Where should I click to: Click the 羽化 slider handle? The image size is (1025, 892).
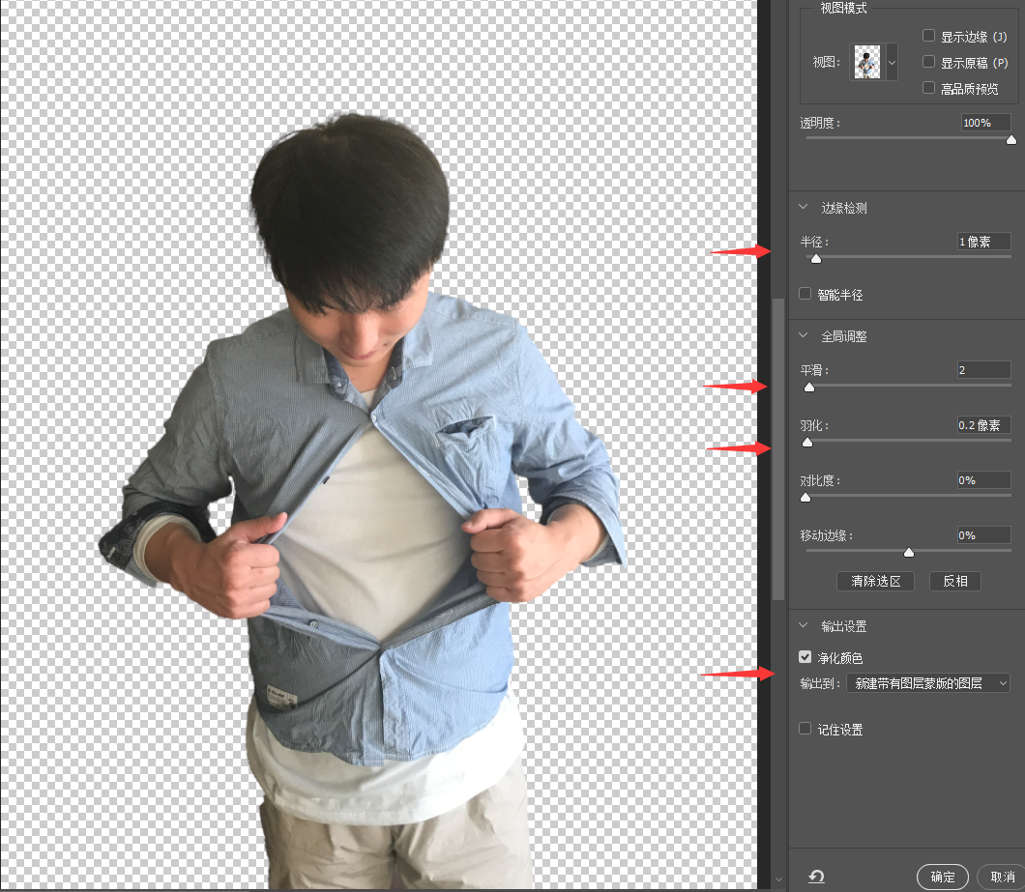point(807,443)
